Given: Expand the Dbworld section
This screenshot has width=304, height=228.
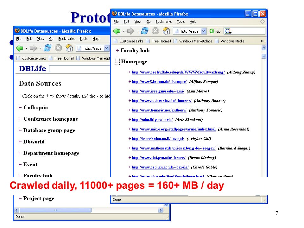Looking at the screenshot, I should pyautogui.click(x=20, y=142).
